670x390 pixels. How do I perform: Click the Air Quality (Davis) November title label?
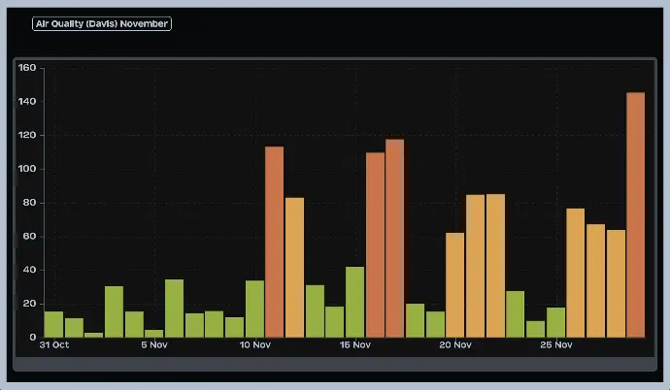(102, 23)
